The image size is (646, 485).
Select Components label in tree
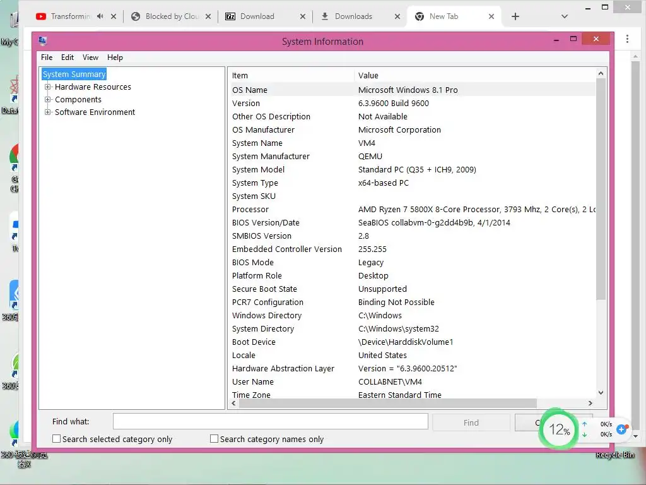(78, 99)
